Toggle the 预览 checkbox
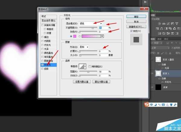181x132 pixels. coord(128,31)
